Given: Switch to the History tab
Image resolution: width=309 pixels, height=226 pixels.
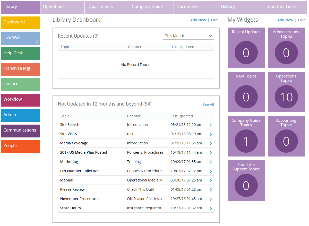Looking at the screenshot, I should [x=241, y=7].
